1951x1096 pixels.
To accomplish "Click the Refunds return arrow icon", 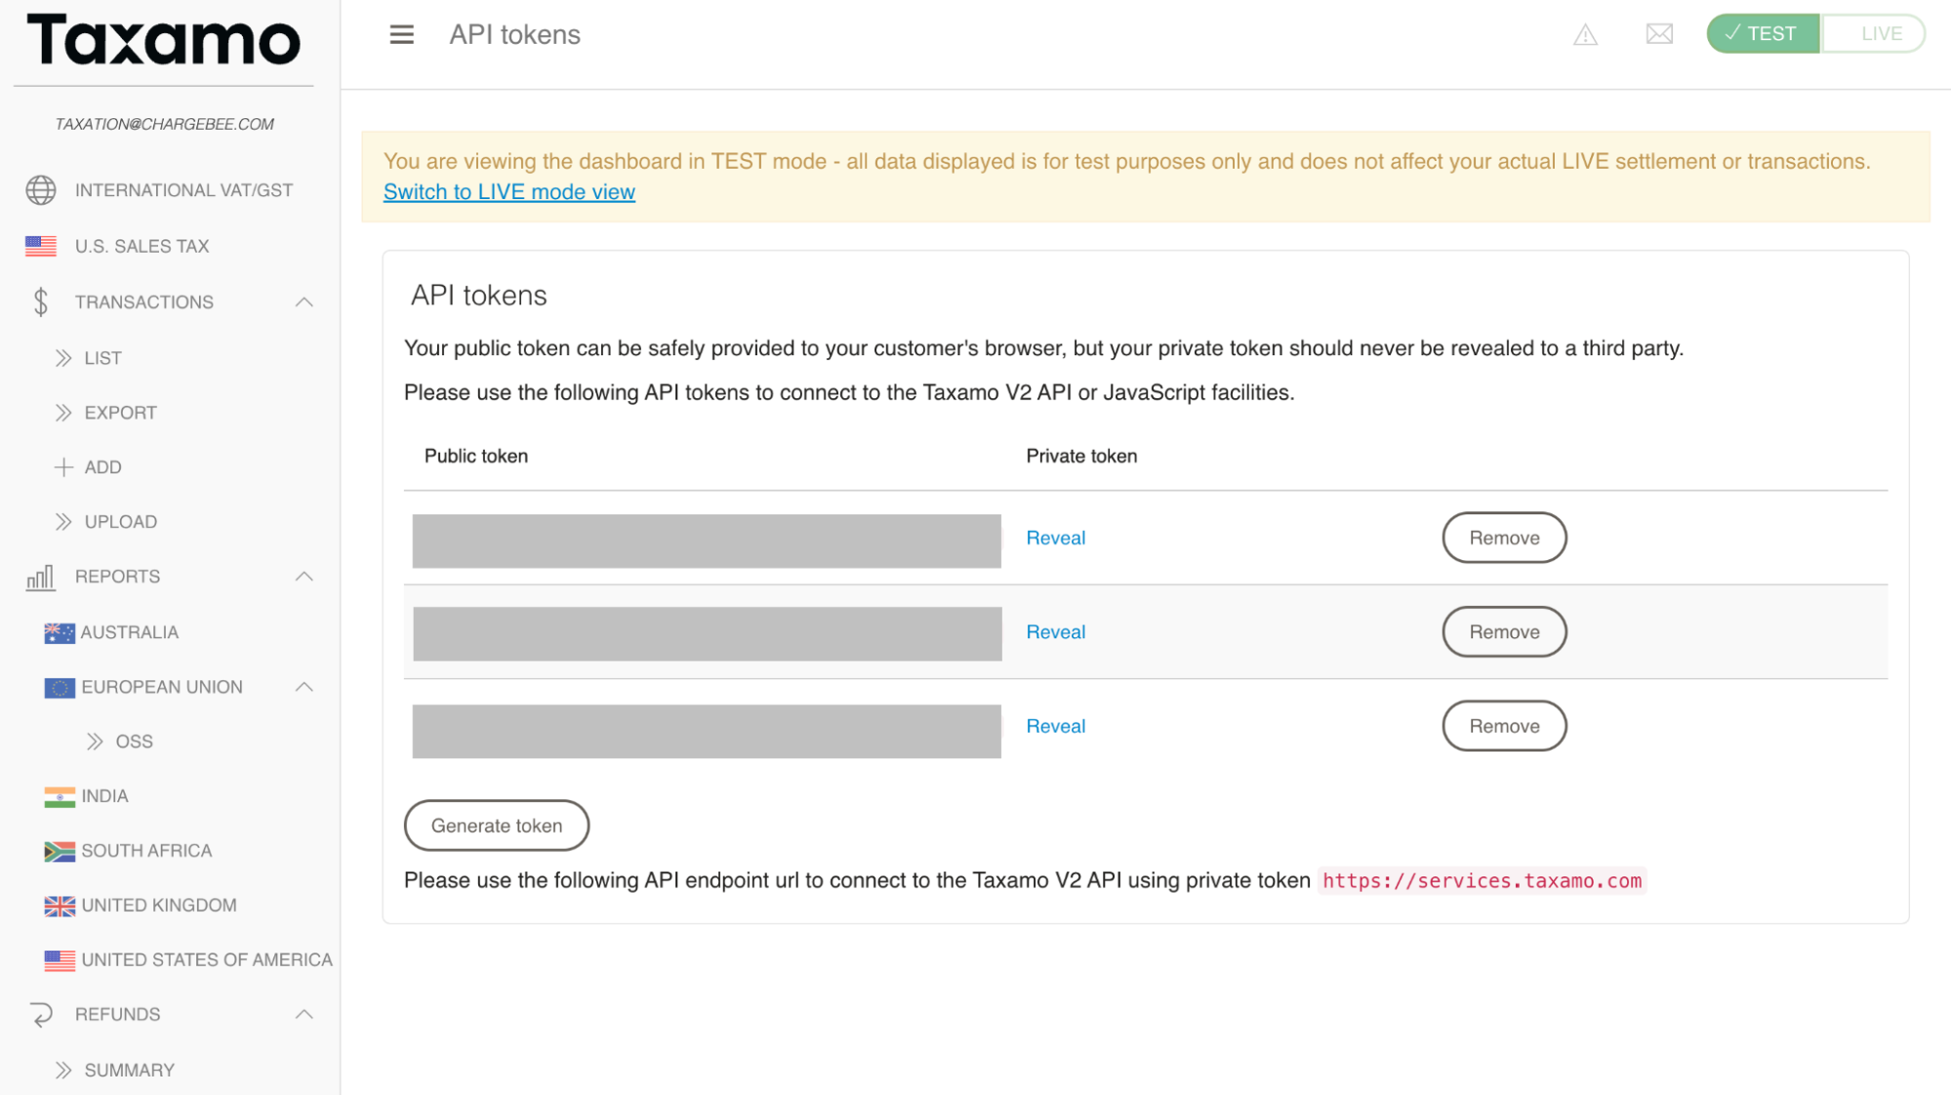I will pos(41,1015).
